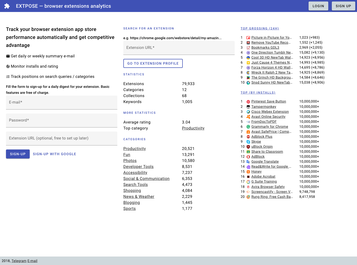The width and height of the screenshot is (357, 265).
Task: Click the Avast Online Security icon
Action: tap(248, 117)
